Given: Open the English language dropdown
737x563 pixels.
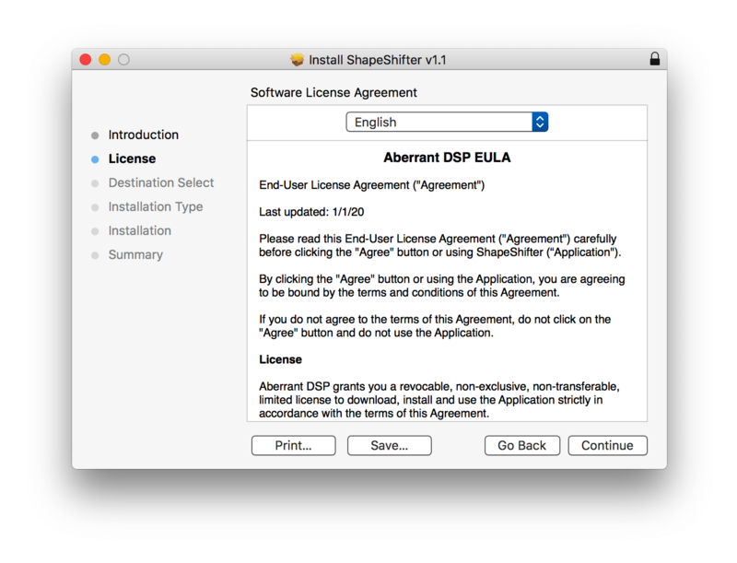Looking at the screenshot, I should 447,123.
